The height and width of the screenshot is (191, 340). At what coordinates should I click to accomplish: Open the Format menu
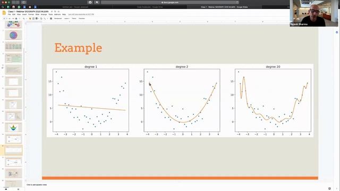pos(31,14)
